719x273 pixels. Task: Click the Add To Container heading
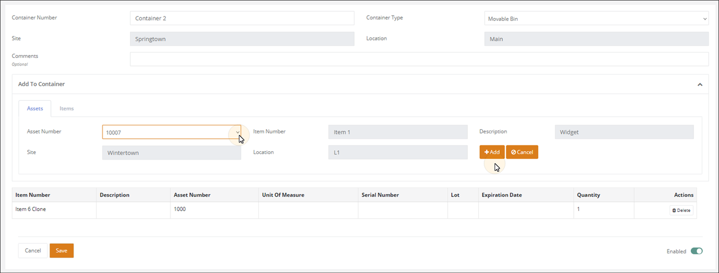coord(42,84)
